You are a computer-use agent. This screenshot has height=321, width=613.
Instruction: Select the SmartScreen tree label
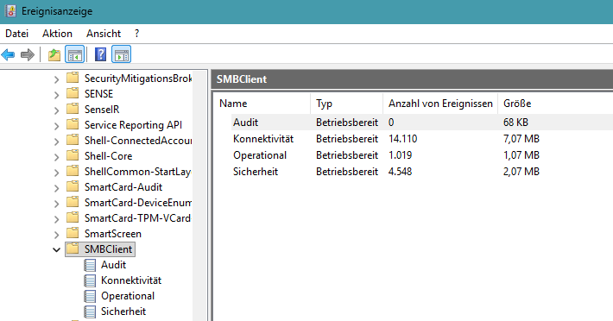coord(113,234)
